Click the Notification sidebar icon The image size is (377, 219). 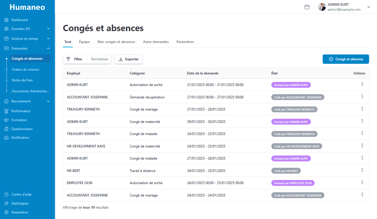6,138
